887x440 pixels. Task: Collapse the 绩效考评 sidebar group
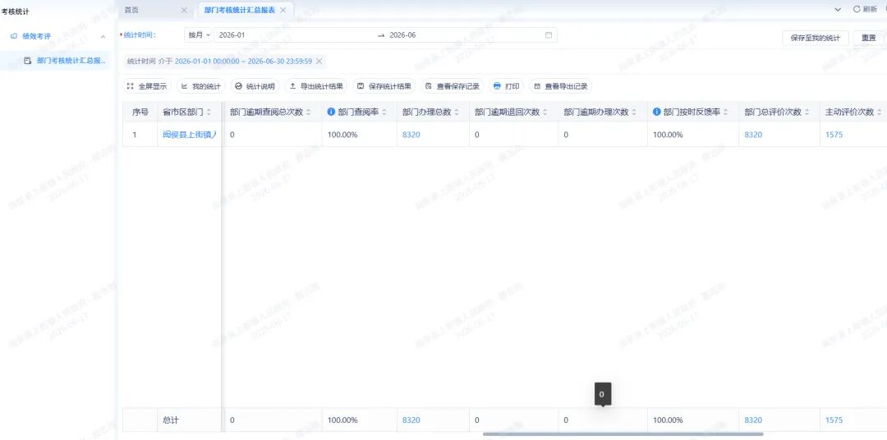[x=103, y=37]
